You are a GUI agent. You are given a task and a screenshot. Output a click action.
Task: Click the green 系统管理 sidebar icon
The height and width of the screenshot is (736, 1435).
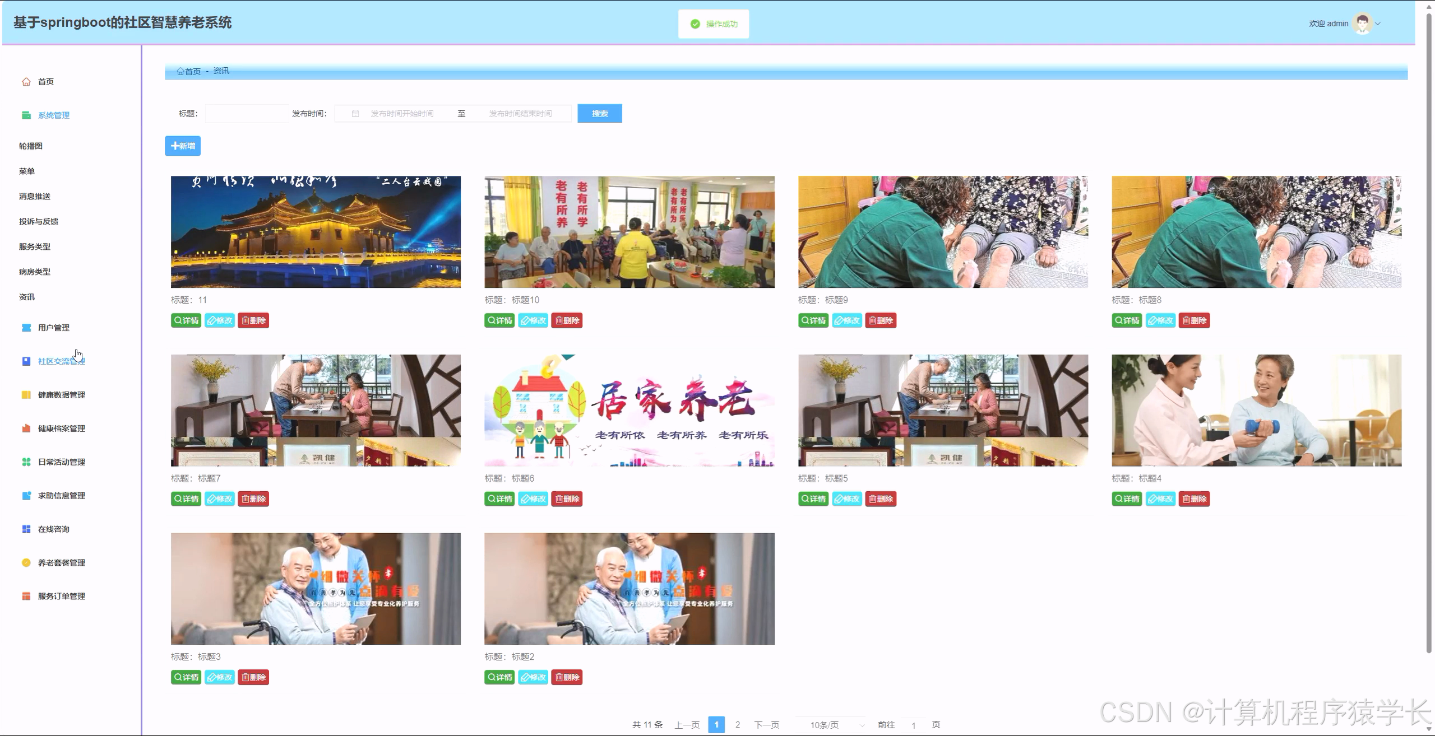[x=26, y=115]
